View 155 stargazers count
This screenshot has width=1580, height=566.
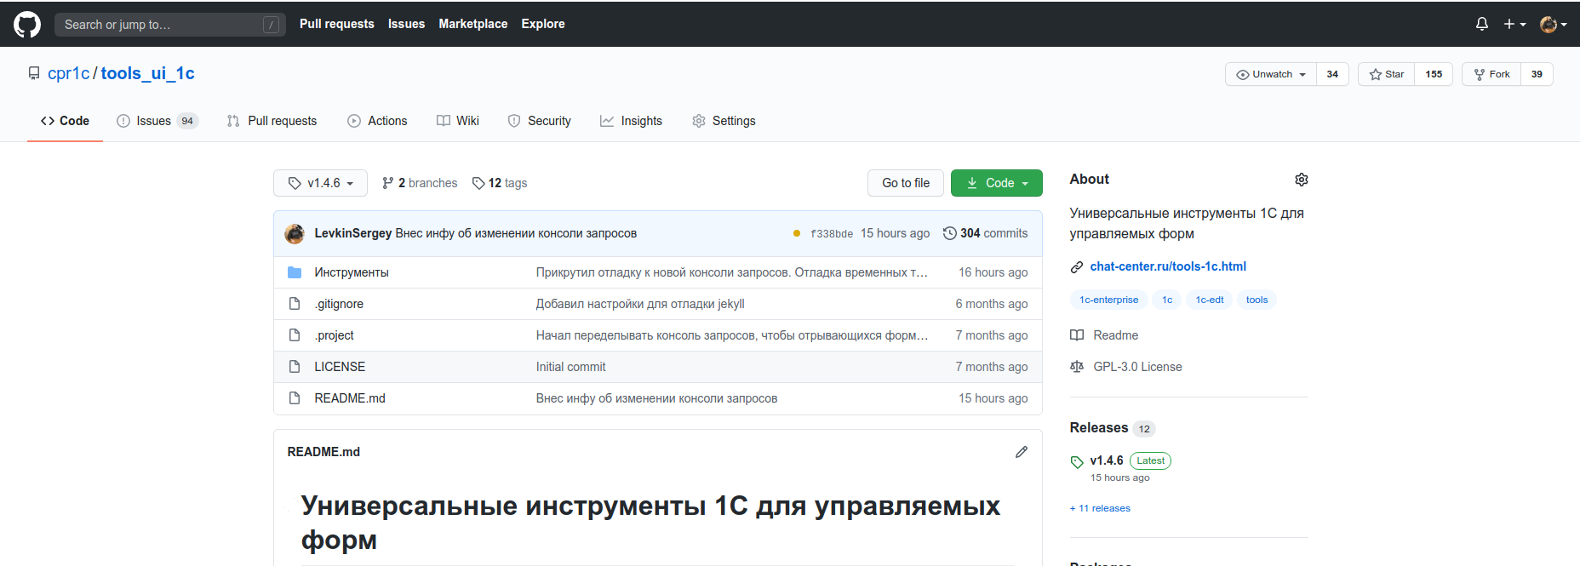click(x=1434, y=74)
